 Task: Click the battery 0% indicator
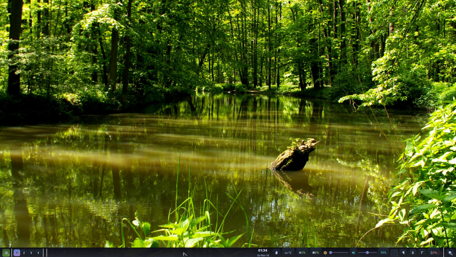point(434,253)
